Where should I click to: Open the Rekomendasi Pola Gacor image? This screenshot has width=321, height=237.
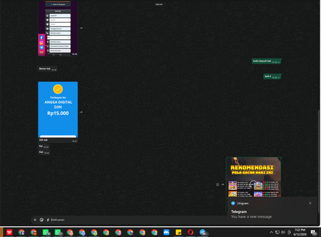pos(254,177)
